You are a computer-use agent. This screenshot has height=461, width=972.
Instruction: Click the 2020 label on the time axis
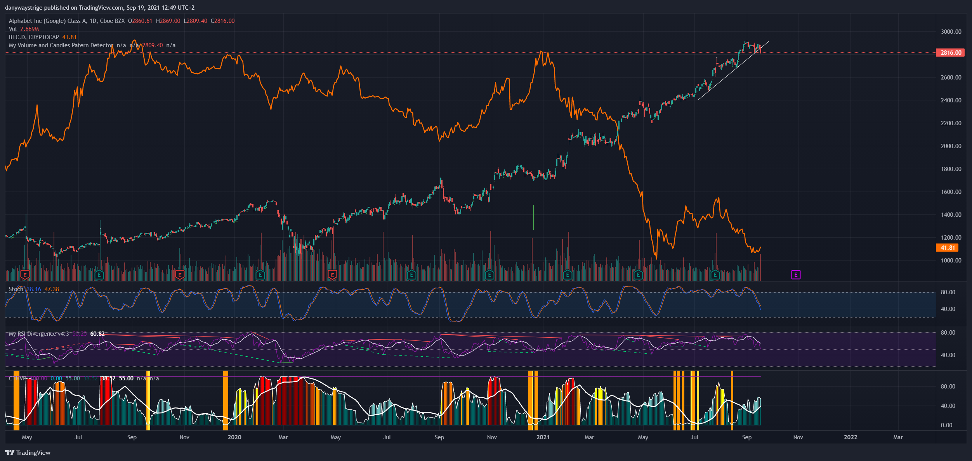pos(234,437)
